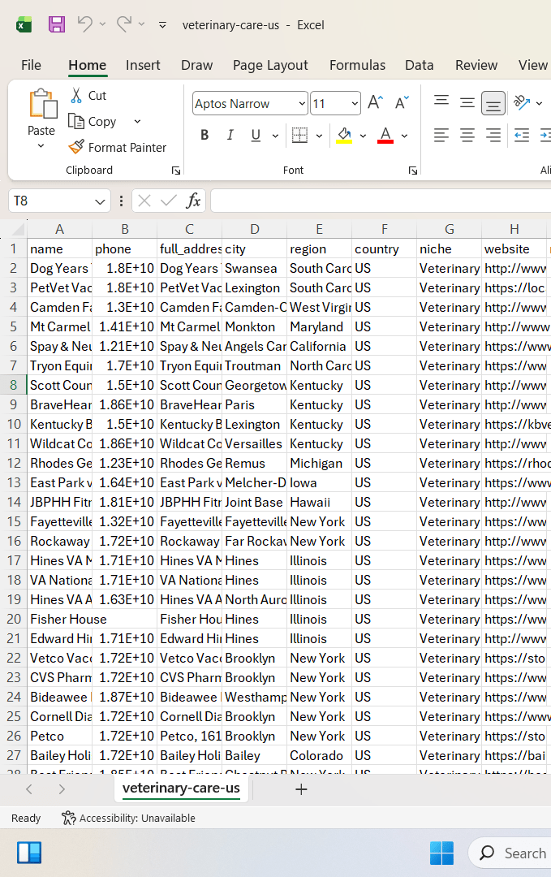Click the Save icon in title bar
The image size is (551, 877).
coord(57,24)
